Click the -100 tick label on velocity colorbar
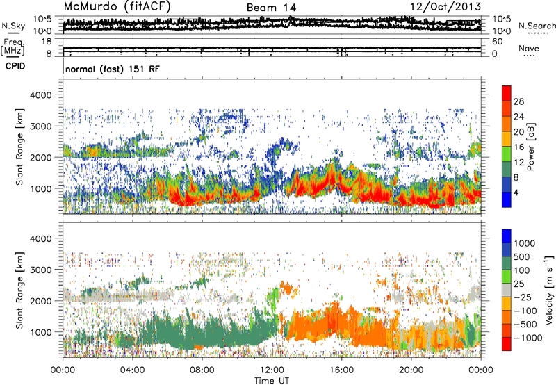This screenshot has height=385, width=556. click(525, 311)
